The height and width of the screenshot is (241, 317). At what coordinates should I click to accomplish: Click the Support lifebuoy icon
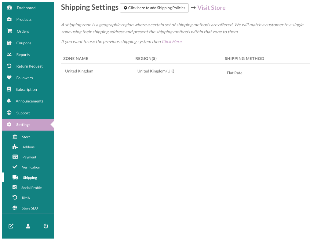[x=9, y=113]
